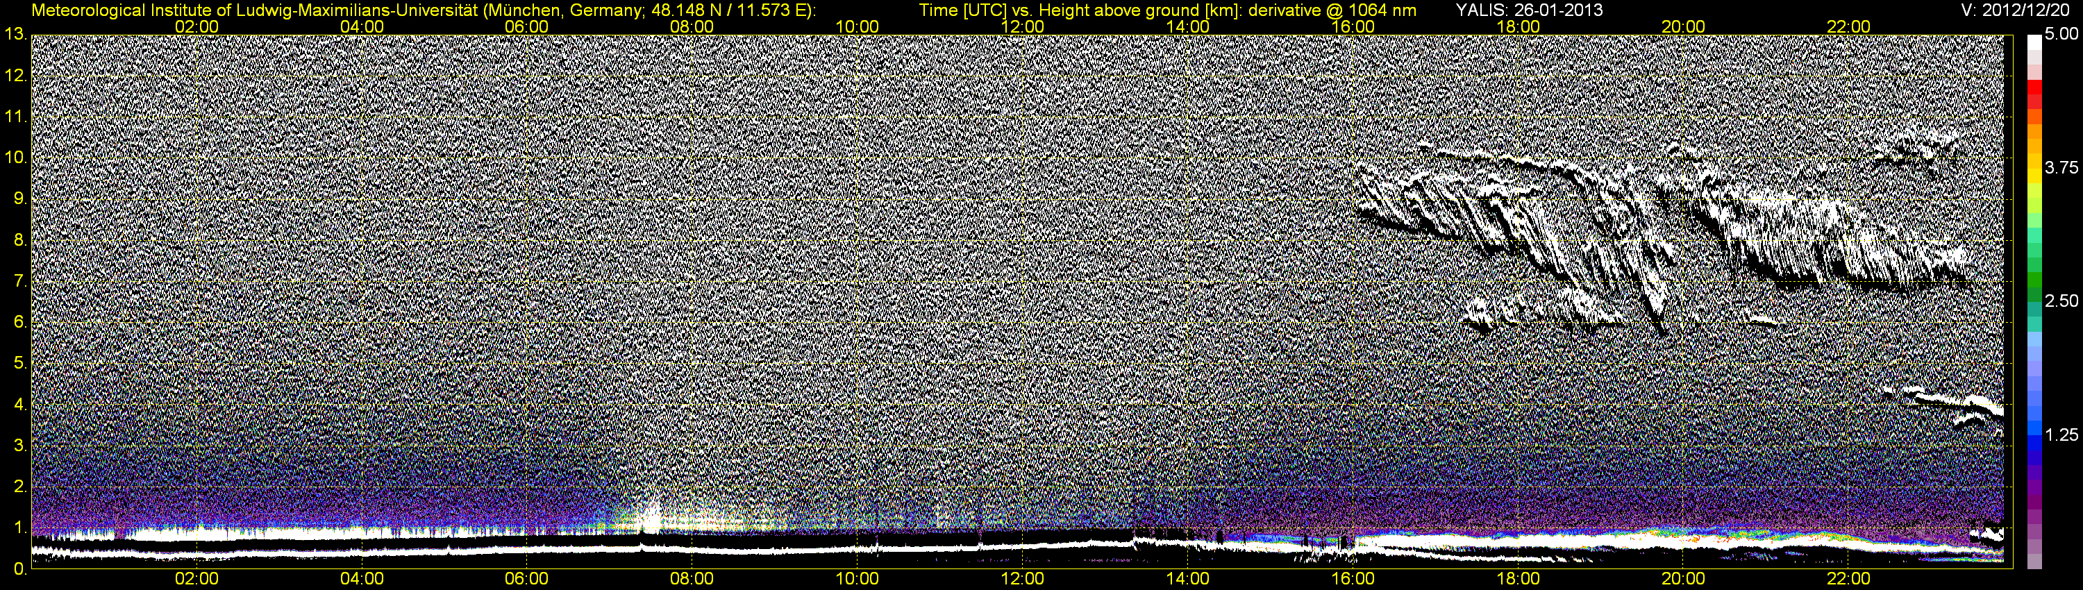Select '02:00' on the bottom time axis

click(196, 580)
